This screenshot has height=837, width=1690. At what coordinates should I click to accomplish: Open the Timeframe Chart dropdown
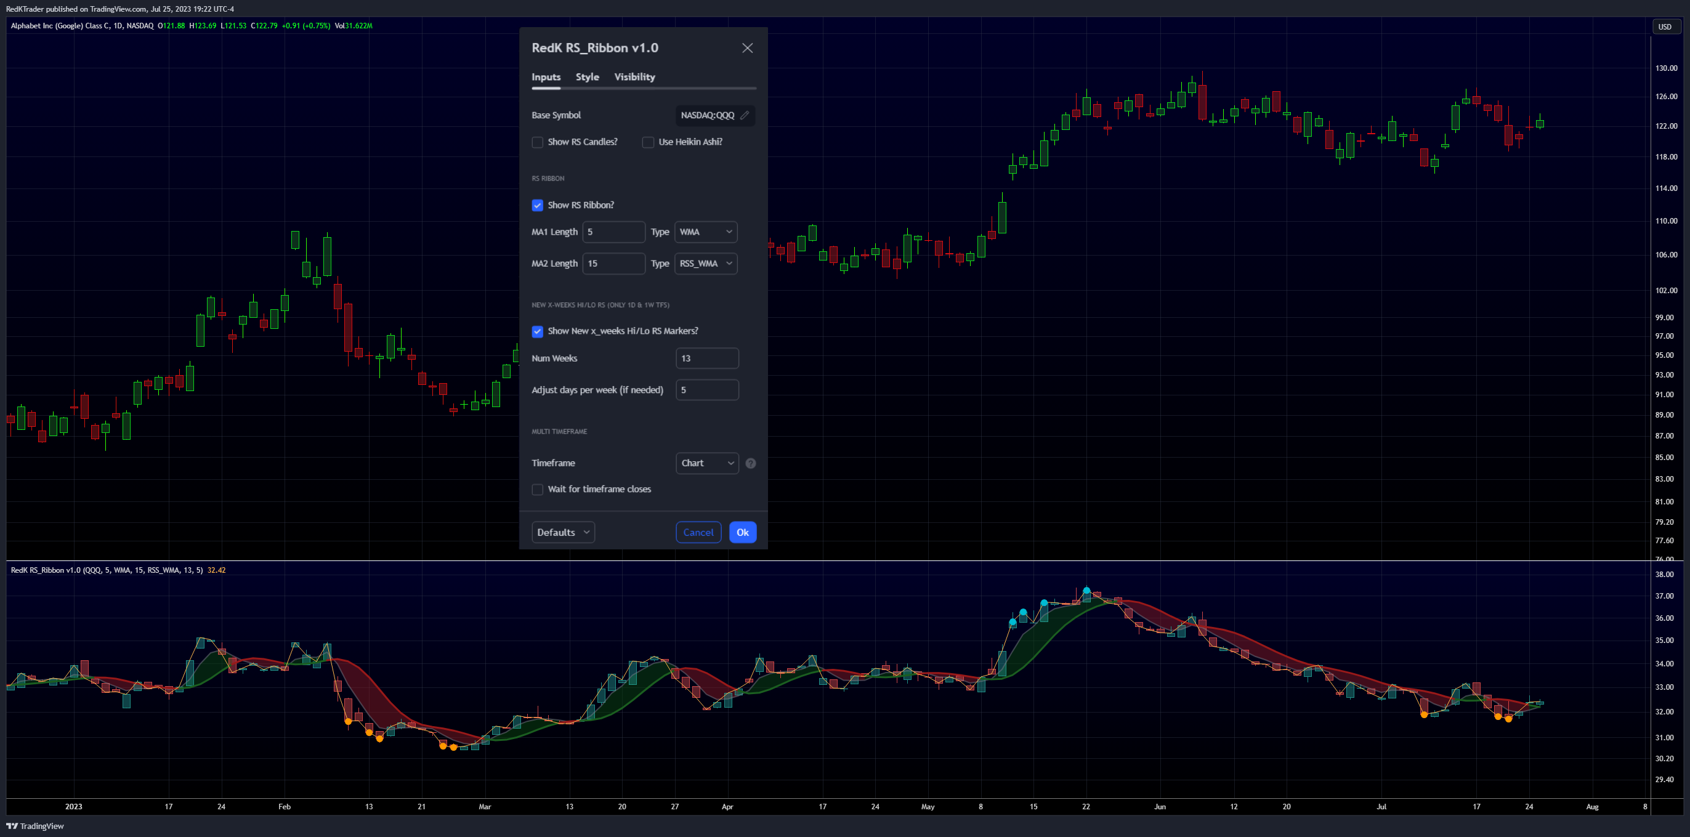tap(707, 463)
